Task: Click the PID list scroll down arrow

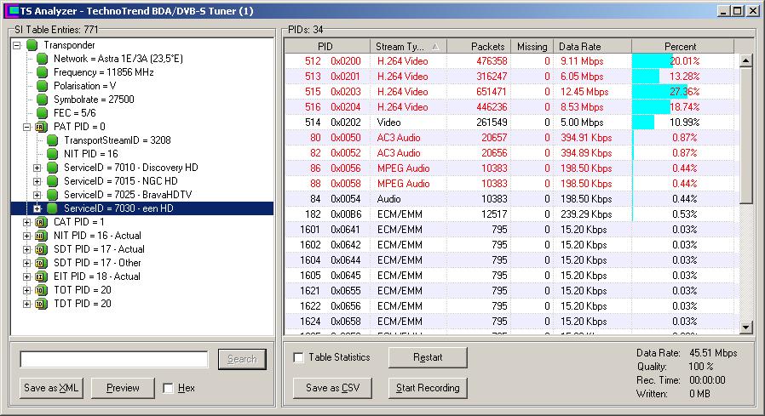Action: 746,328
